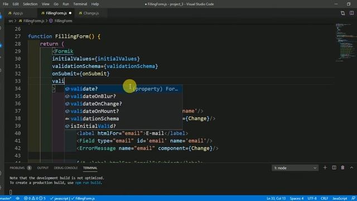The image size is (357, 201).
Task: Select the TERMINAL panel tab
Action: point(90,168)
